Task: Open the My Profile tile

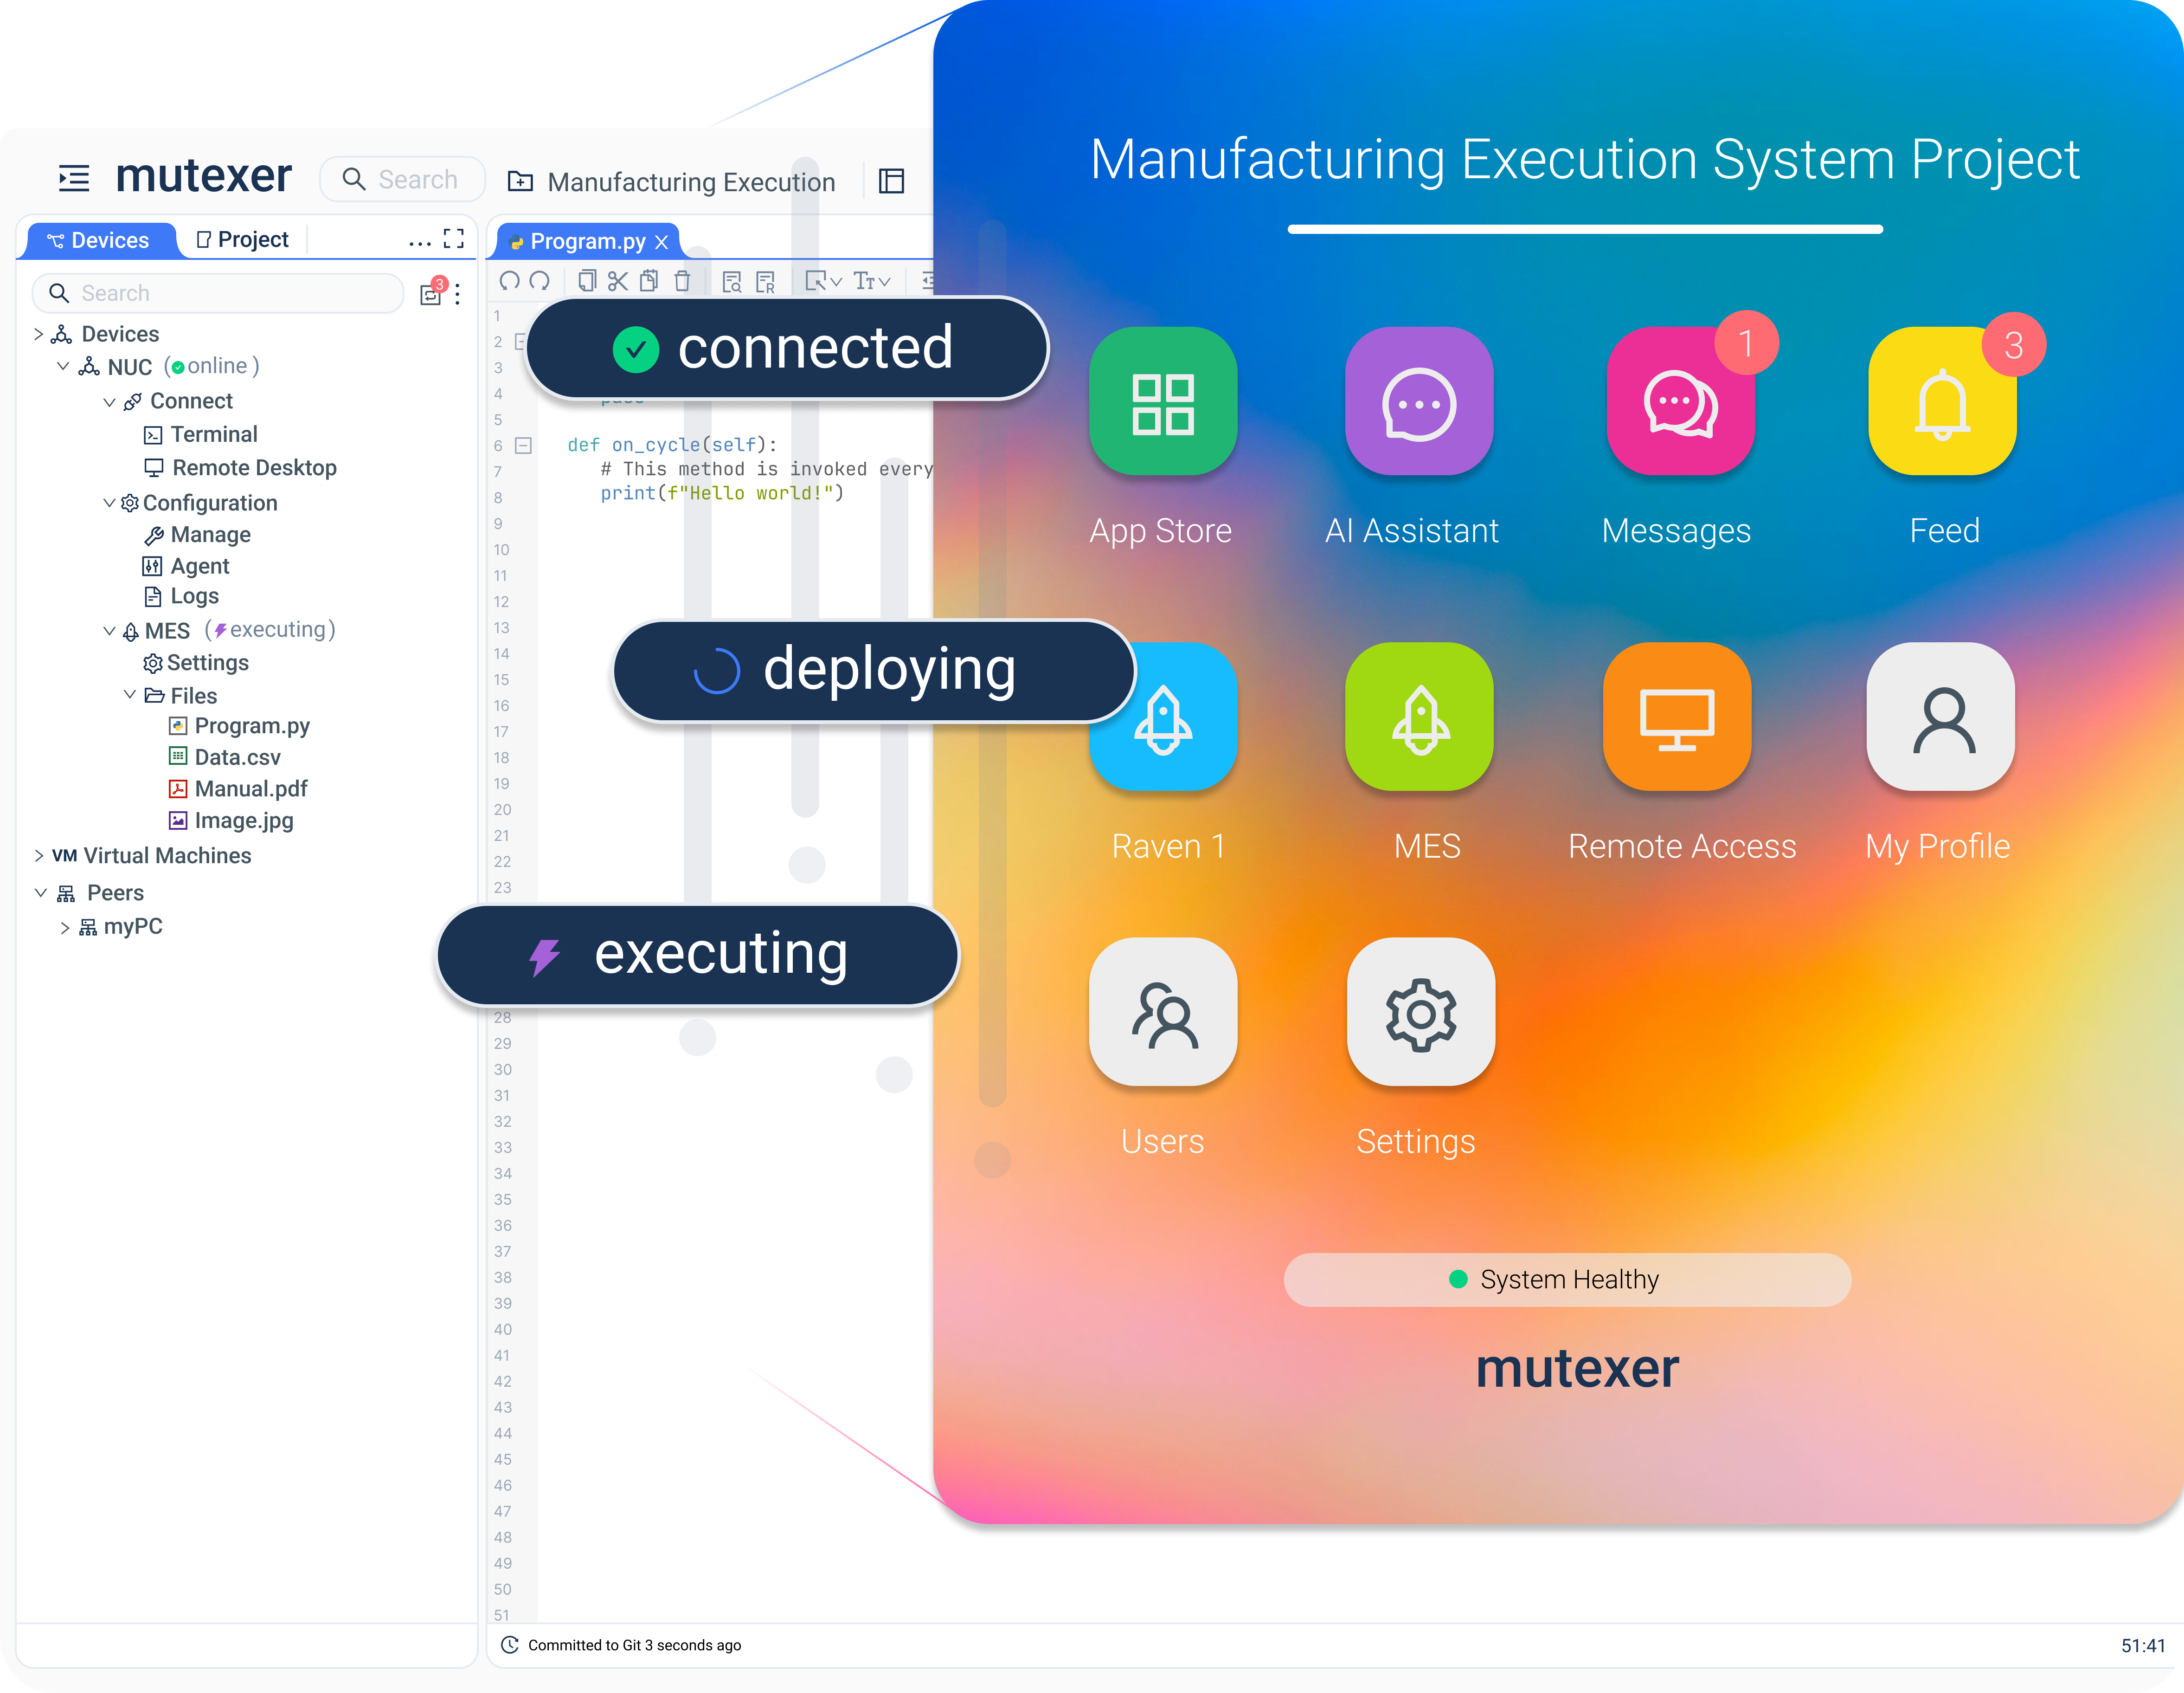Action: pyautogui.click(x=1940, y=717)
